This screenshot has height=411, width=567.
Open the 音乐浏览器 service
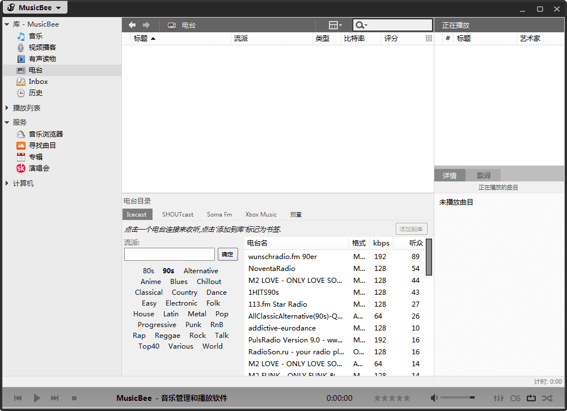[45, 134]
